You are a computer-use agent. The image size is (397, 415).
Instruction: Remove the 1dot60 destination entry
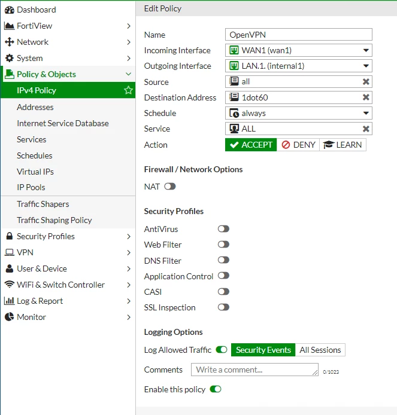pyautogui.click(x=366, y=97)
